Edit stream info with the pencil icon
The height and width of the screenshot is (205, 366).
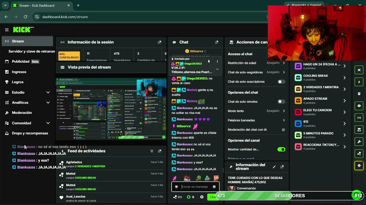pos(274,167)
